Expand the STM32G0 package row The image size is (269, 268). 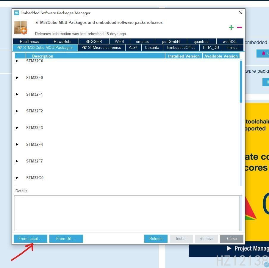click(x=17, y=178)
